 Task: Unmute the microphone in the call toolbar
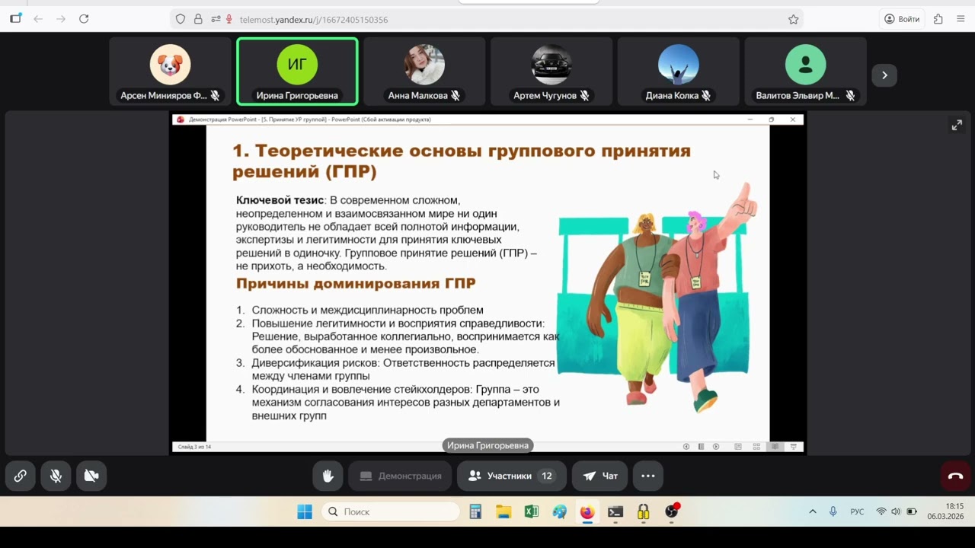click(x=56, y=476)
